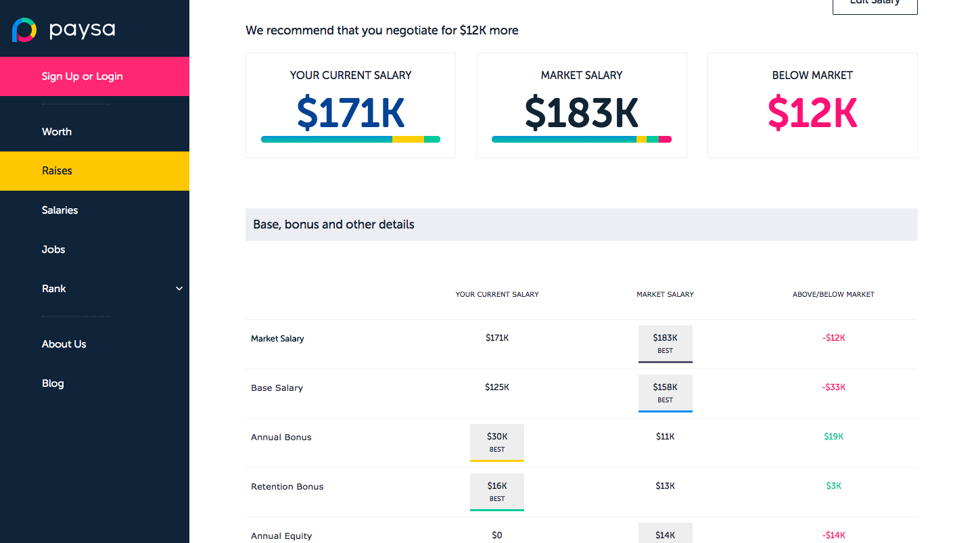The height and width of the screenshot is (543, 974).
Task: Click the market salary breakdown bar
Action: click(x=581, y=139)
